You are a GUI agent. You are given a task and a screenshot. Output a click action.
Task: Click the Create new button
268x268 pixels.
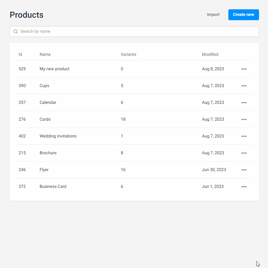pos(243,15)
